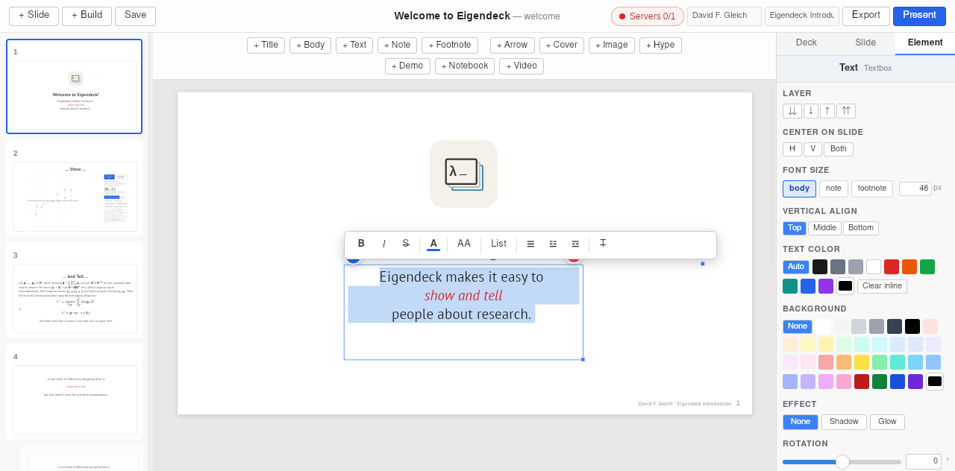The width and height of the screenshot is (955, 471).
Task: Pick green text color swatch
Action: (927, 267)
